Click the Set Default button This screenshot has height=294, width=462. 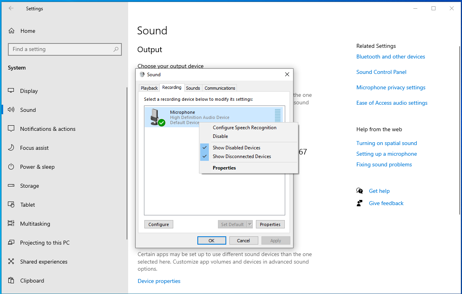(233, 224)
